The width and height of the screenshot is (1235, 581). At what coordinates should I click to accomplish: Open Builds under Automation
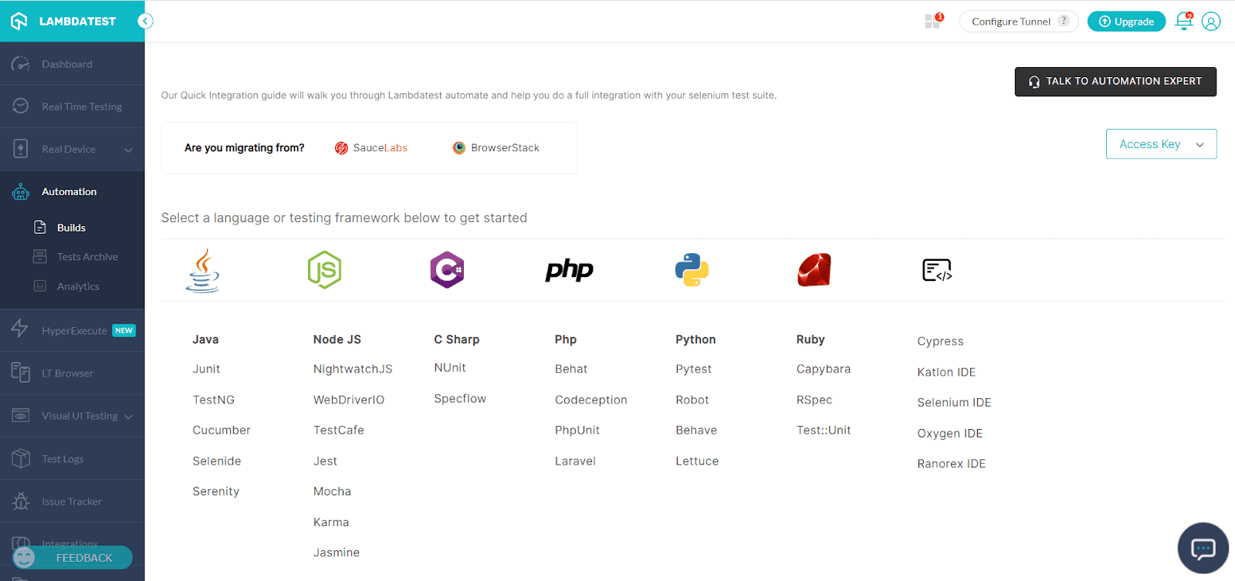click(71, 228)
